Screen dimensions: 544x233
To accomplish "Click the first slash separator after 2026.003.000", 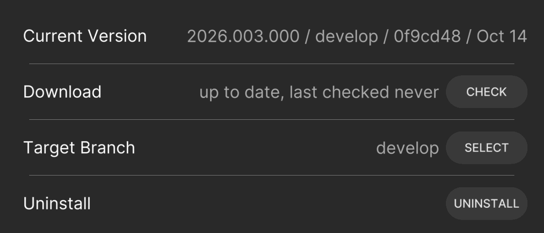I will tap(307, 37).
